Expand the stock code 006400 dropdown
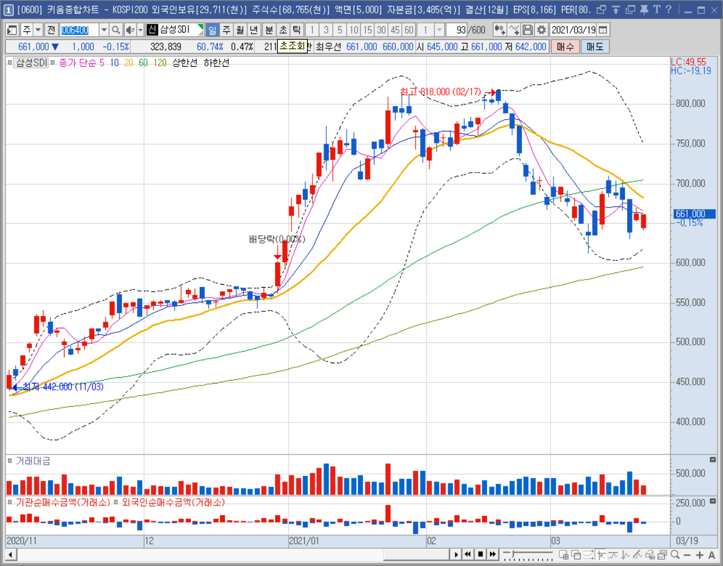Image resolution: width=723 pixels, height=566 pixels. 104,30
